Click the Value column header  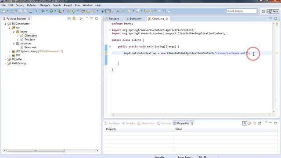pos(226,129)
